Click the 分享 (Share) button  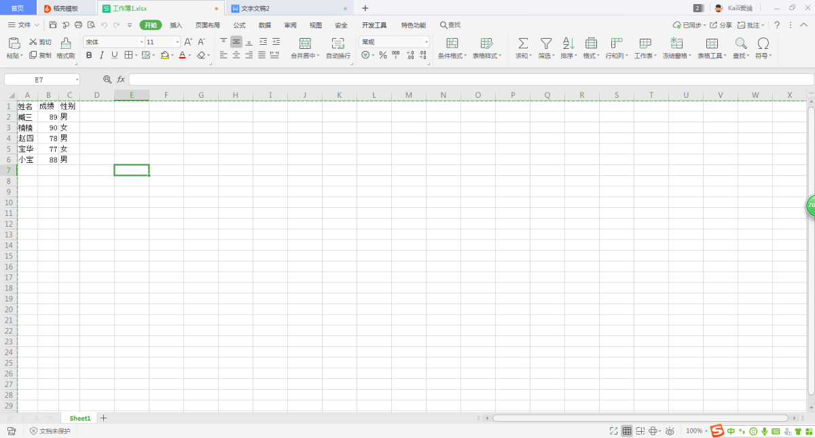coord(721,25)
